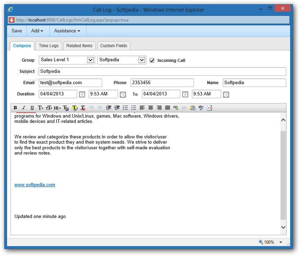Screen dimensions: 300x256
Task: Remove hyperlink from text
Action: click(x=184, y=108)
